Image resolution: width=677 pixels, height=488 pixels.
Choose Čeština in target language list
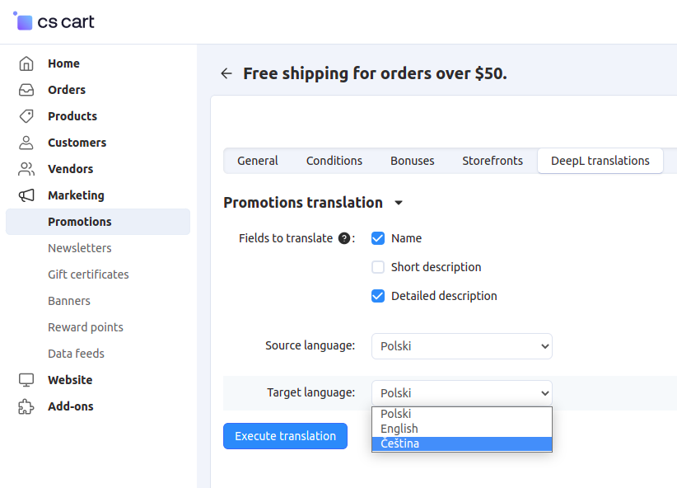pos(461,443)
